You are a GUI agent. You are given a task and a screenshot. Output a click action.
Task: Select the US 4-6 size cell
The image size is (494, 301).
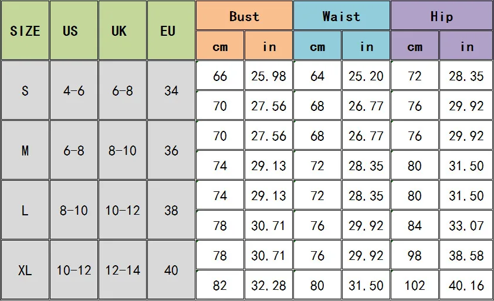(73, 90)
